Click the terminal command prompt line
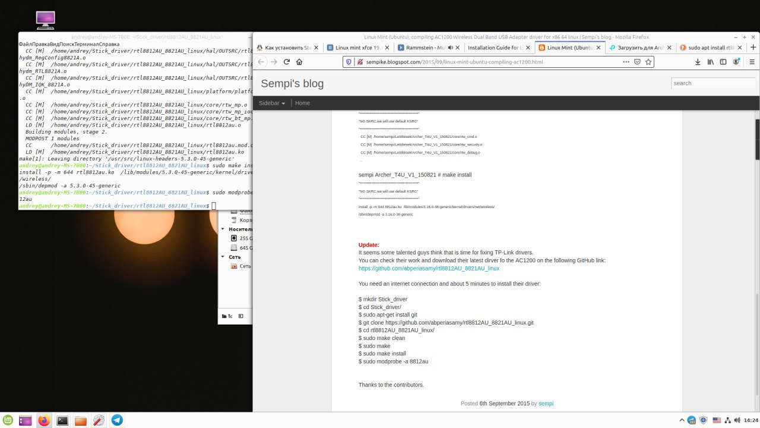 point(135,206)
